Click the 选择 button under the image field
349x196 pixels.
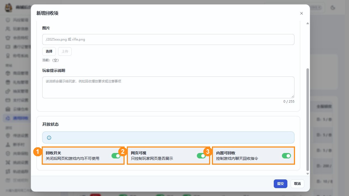coord(49,51)
